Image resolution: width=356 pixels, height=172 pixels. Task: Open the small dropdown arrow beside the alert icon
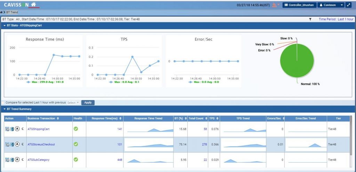pos(278,5)
